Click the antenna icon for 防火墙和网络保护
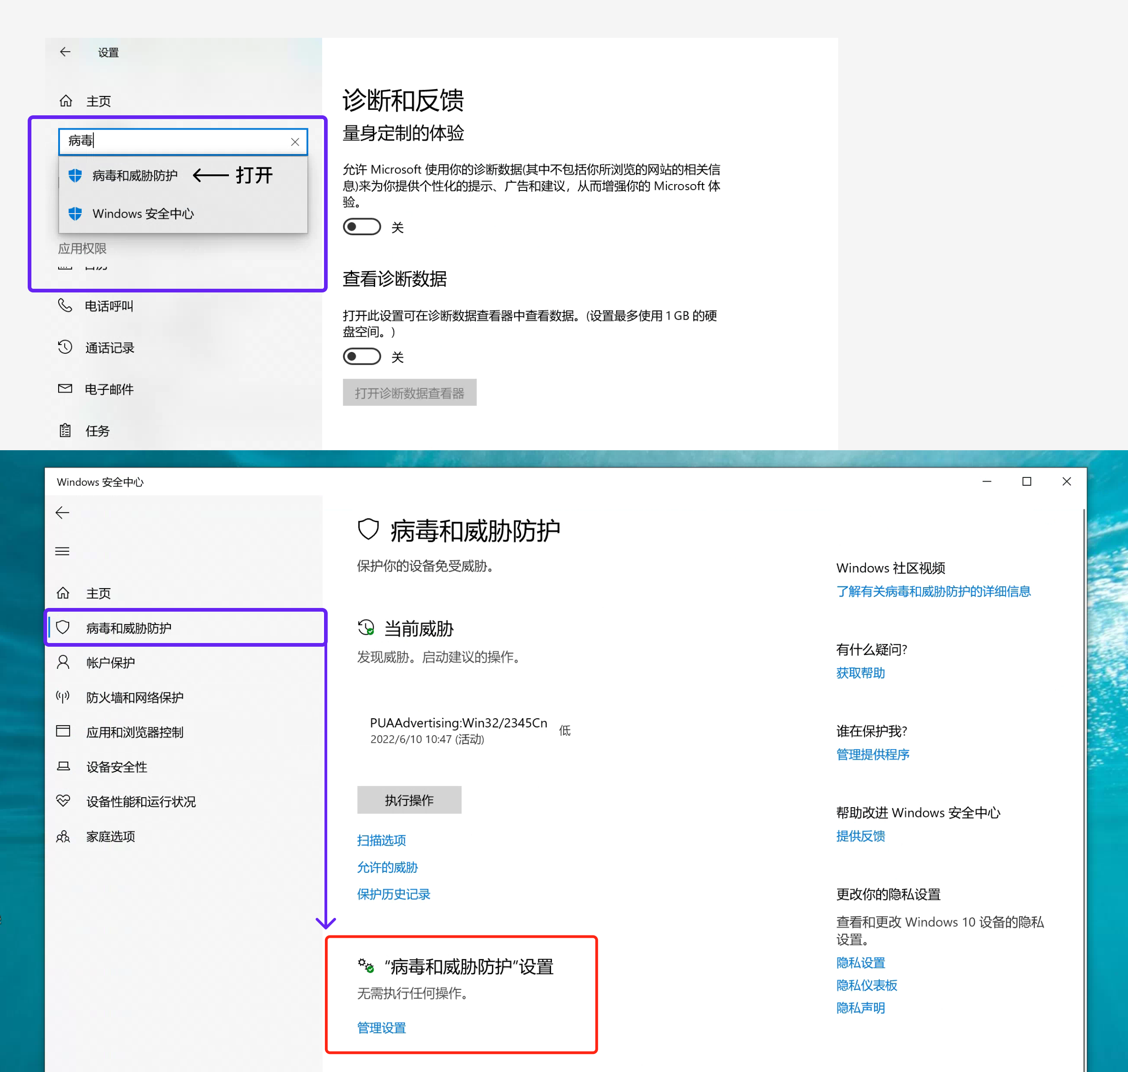The height and width of the screenshot is (1072, 1128). (x=63, y=697)
